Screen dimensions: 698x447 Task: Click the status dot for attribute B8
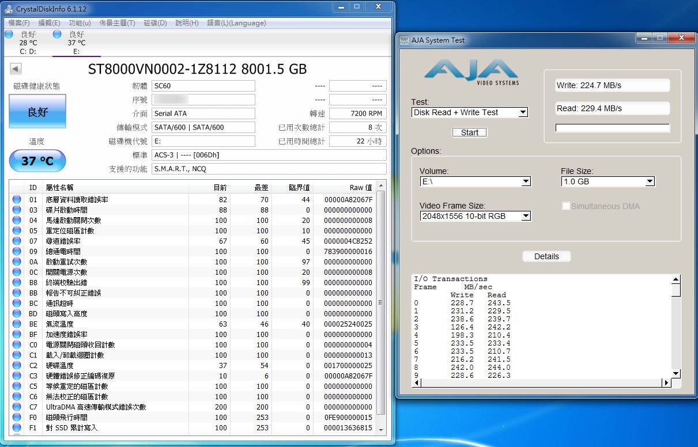pyautogui.click(x=17, y=282)
